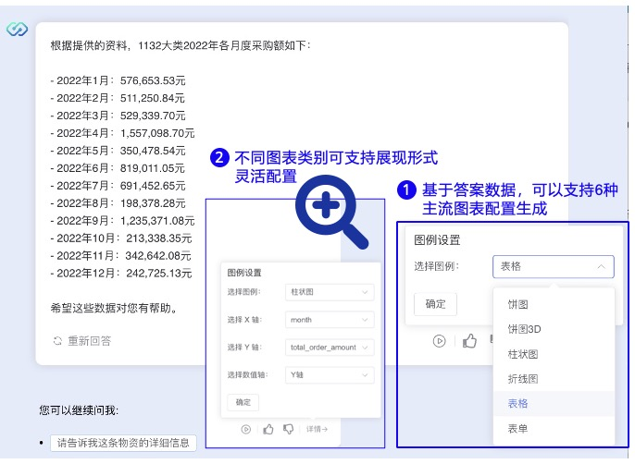Click the suggested question 请告诉我这条物资的详细信息
The height and width of the screenshot is (464, 635).
point(123,443)
